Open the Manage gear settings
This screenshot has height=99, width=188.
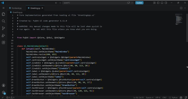4,93
